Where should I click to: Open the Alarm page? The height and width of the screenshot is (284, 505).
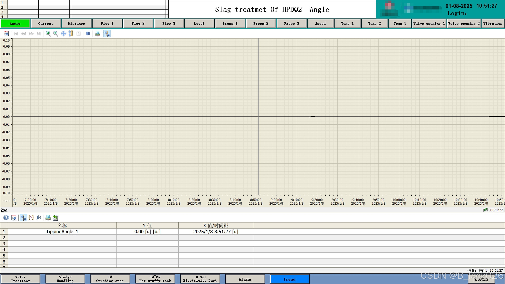[x=245, y=279]
